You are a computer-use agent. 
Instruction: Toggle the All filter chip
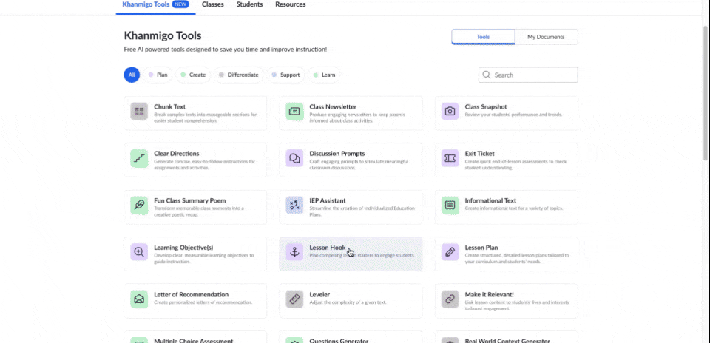coord(131,75)
